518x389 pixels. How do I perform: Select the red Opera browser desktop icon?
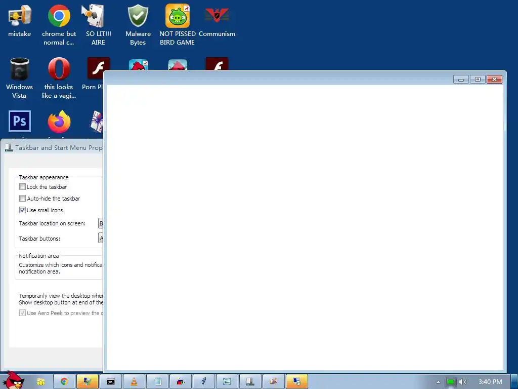59,78
